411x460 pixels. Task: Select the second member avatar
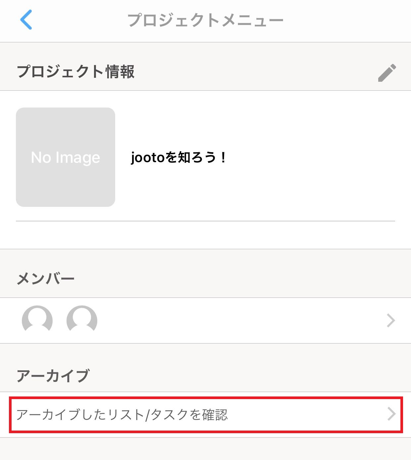point(82,320)
